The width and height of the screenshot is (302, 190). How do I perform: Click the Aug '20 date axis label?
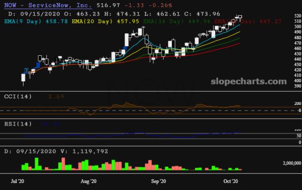(89, 181)
